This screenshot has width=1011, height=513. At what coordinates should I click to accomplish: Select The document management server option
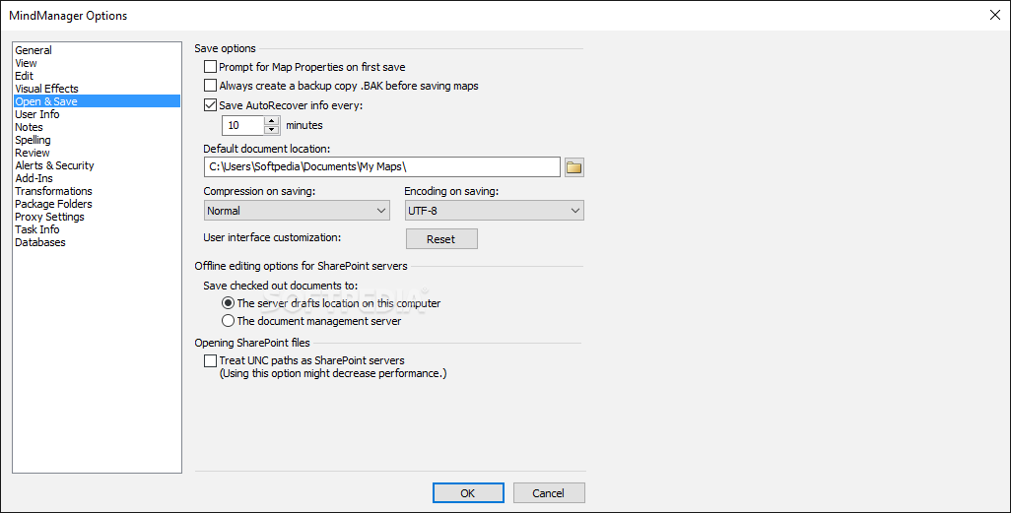pos(228,320)
